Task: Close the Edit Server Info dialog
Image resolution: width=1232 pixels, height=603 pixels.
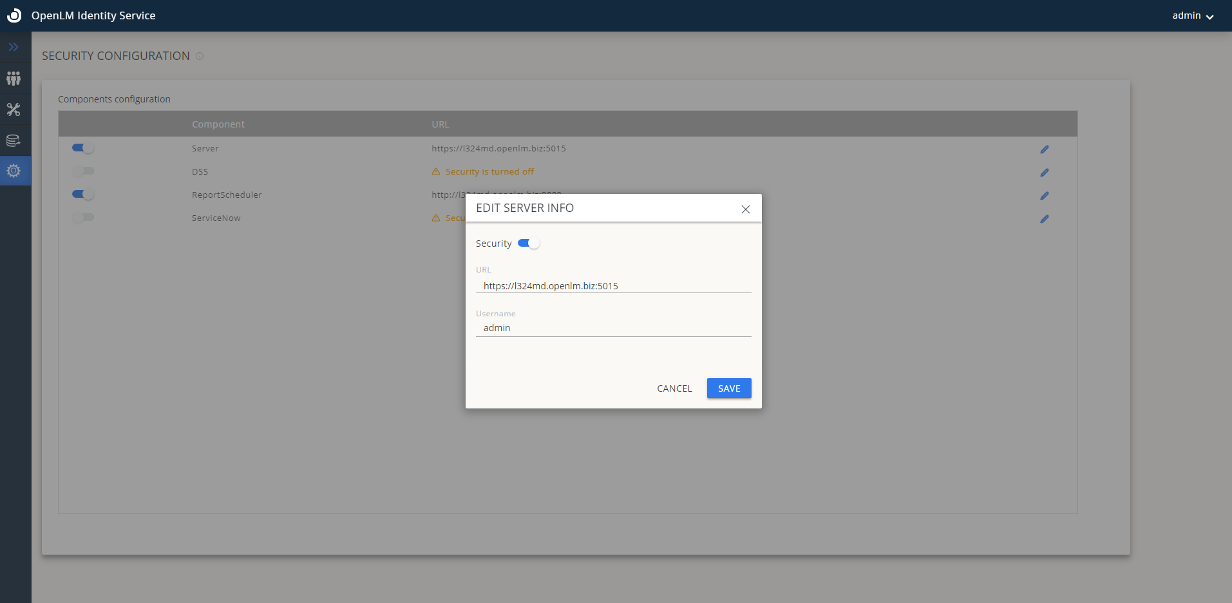Action: (x=745, y=209)
